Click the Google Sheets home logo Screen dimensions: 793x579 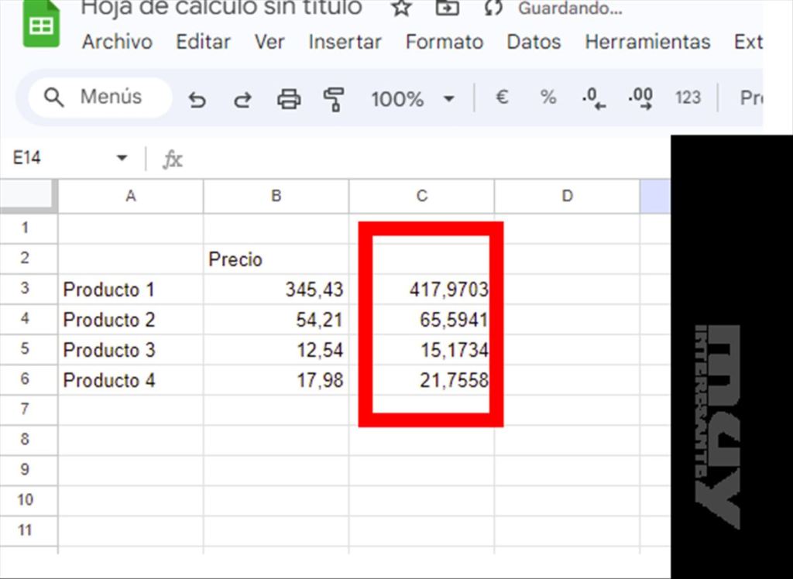coord(41,24)
